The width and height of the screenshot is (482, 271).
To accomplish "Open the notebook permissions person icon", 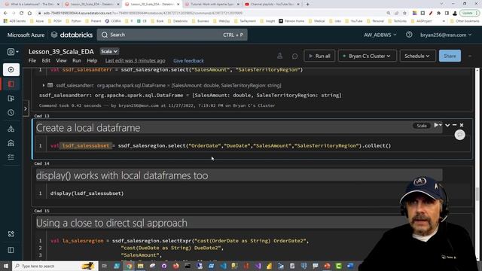I will 279,56.
